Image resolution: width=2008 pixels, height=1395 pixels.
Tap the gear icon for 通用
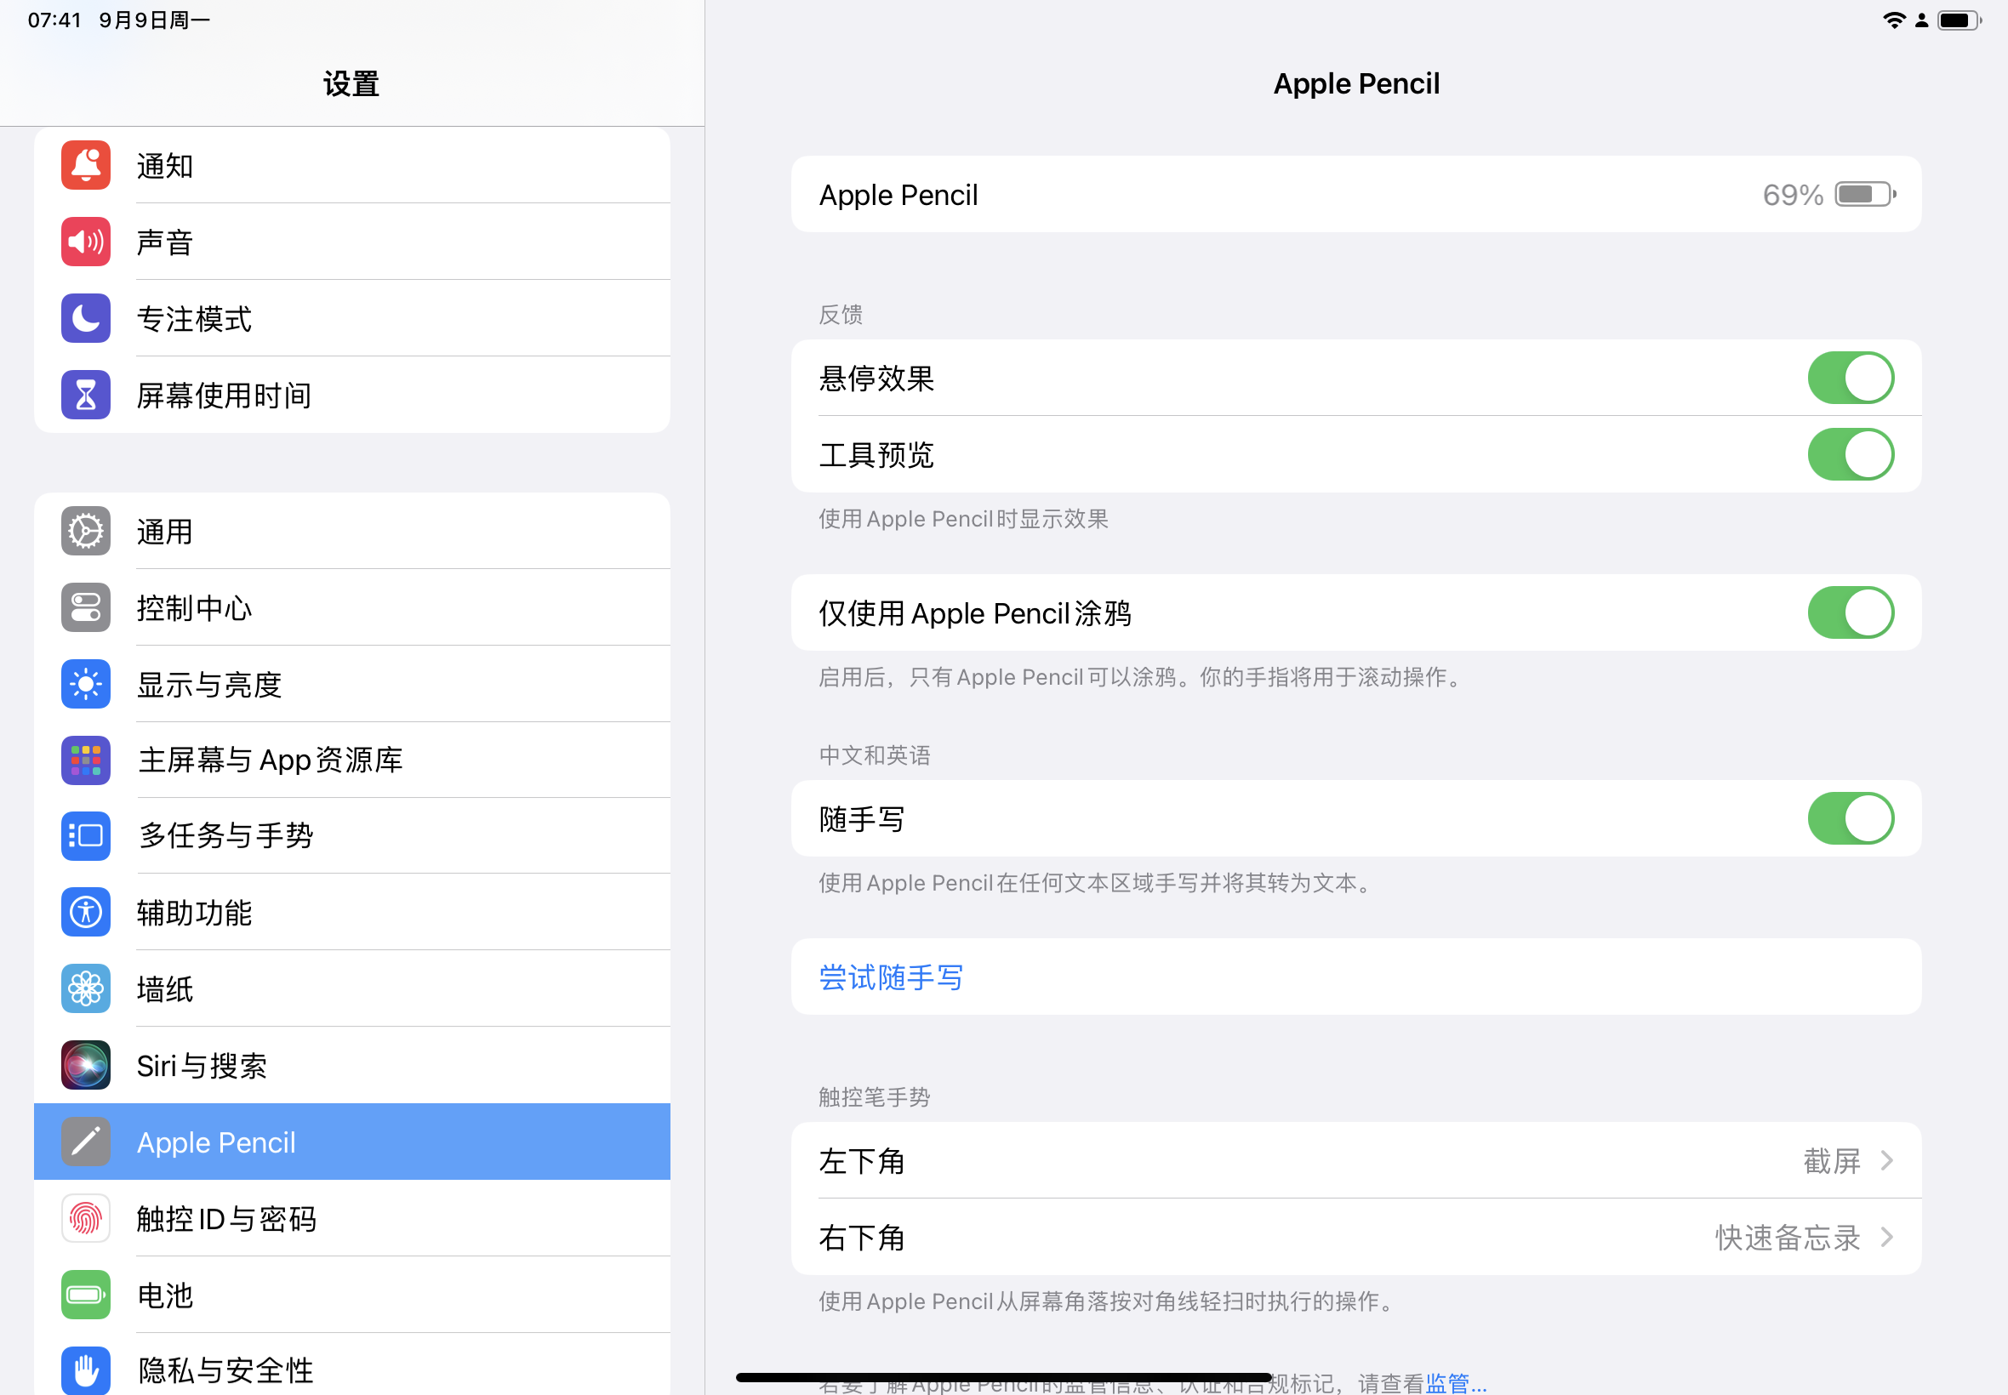tap(86, 532)
